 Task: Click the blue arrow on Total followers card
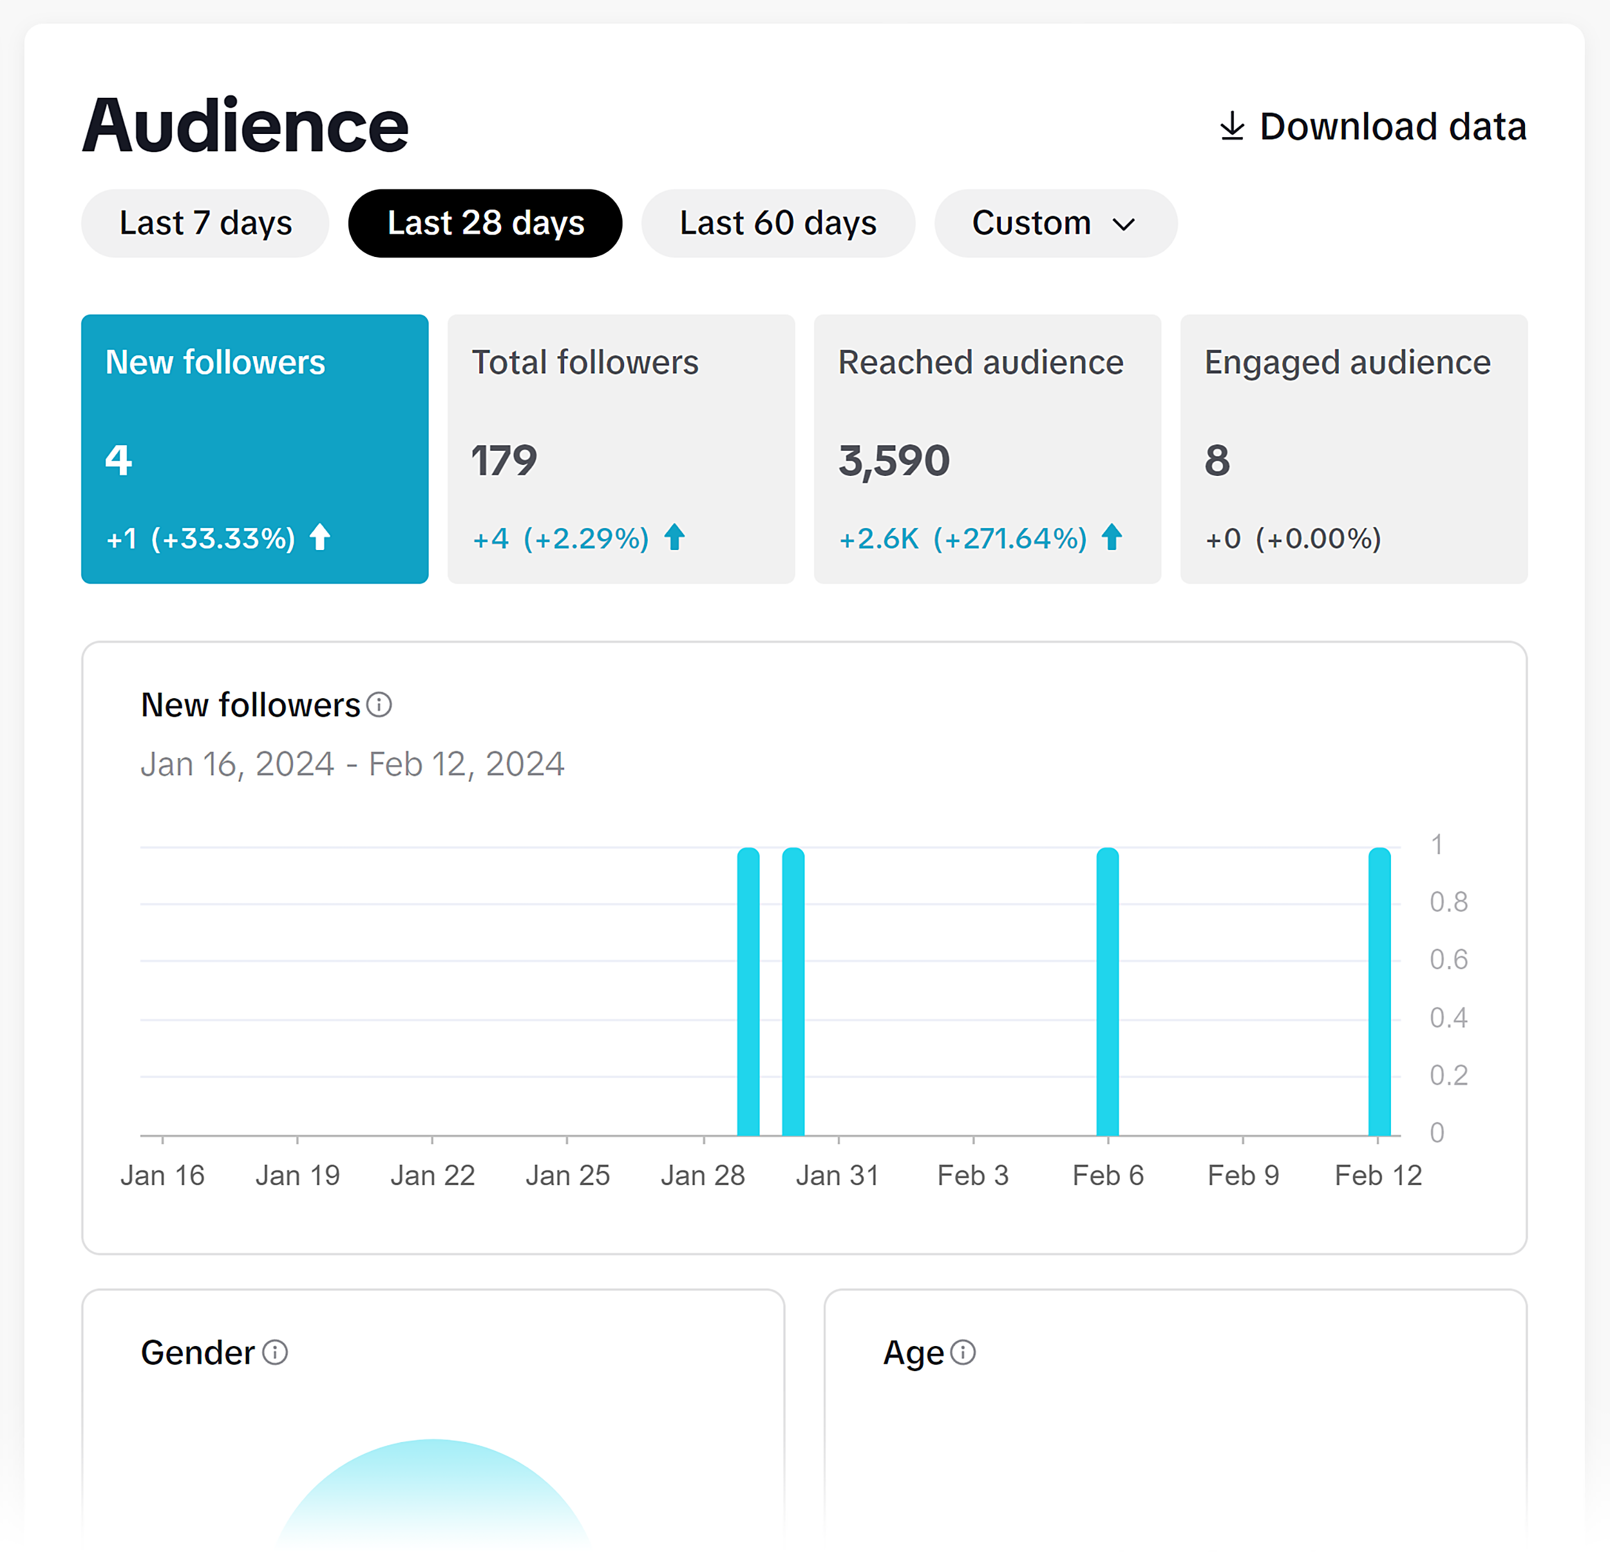click(x=675, y=538)
